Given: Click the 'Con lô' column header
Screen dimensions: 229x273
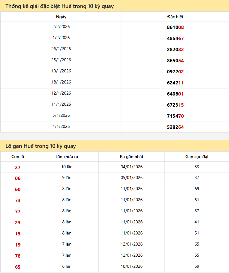Looking at the screenshot, I should click(18, 157).
